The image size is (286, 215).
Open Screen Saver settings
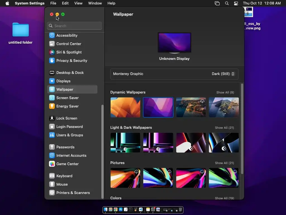(72, 98)
